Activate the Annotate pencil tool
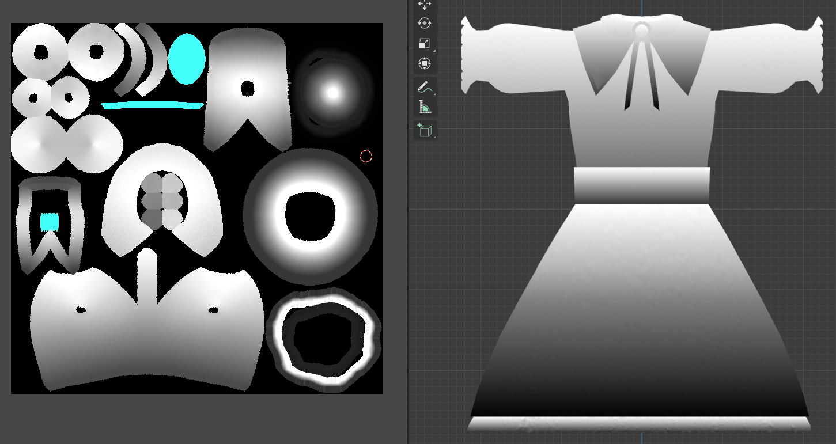Screen dimensions: 836x444 point(425,87)
